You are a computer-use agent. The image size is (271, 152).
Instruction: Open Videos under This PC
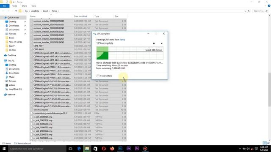(12, 85)
